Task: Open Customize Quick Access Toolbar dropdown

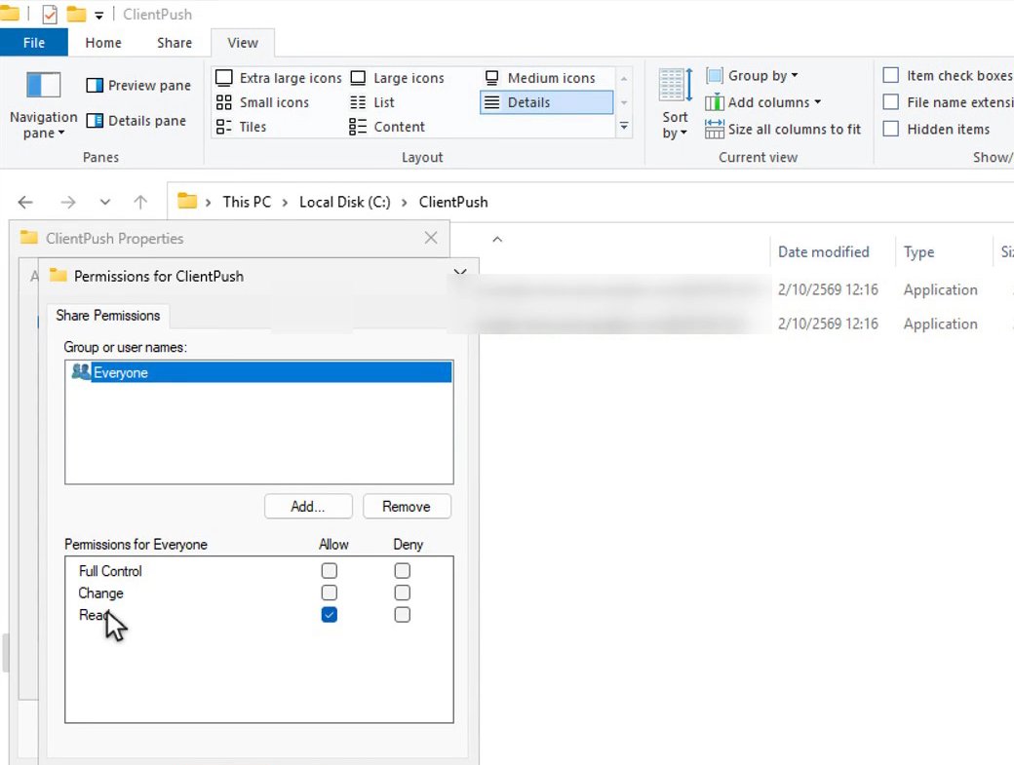Action: coord(98,15)
